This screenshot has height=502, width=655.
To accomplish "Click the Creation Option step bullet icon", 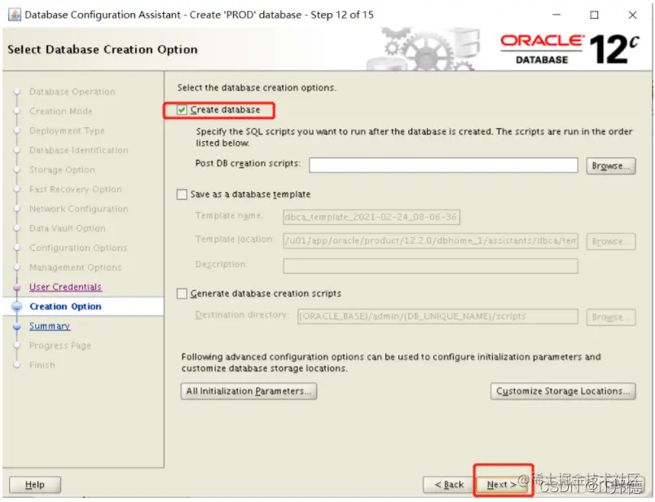I will click(x=17, y=306).
